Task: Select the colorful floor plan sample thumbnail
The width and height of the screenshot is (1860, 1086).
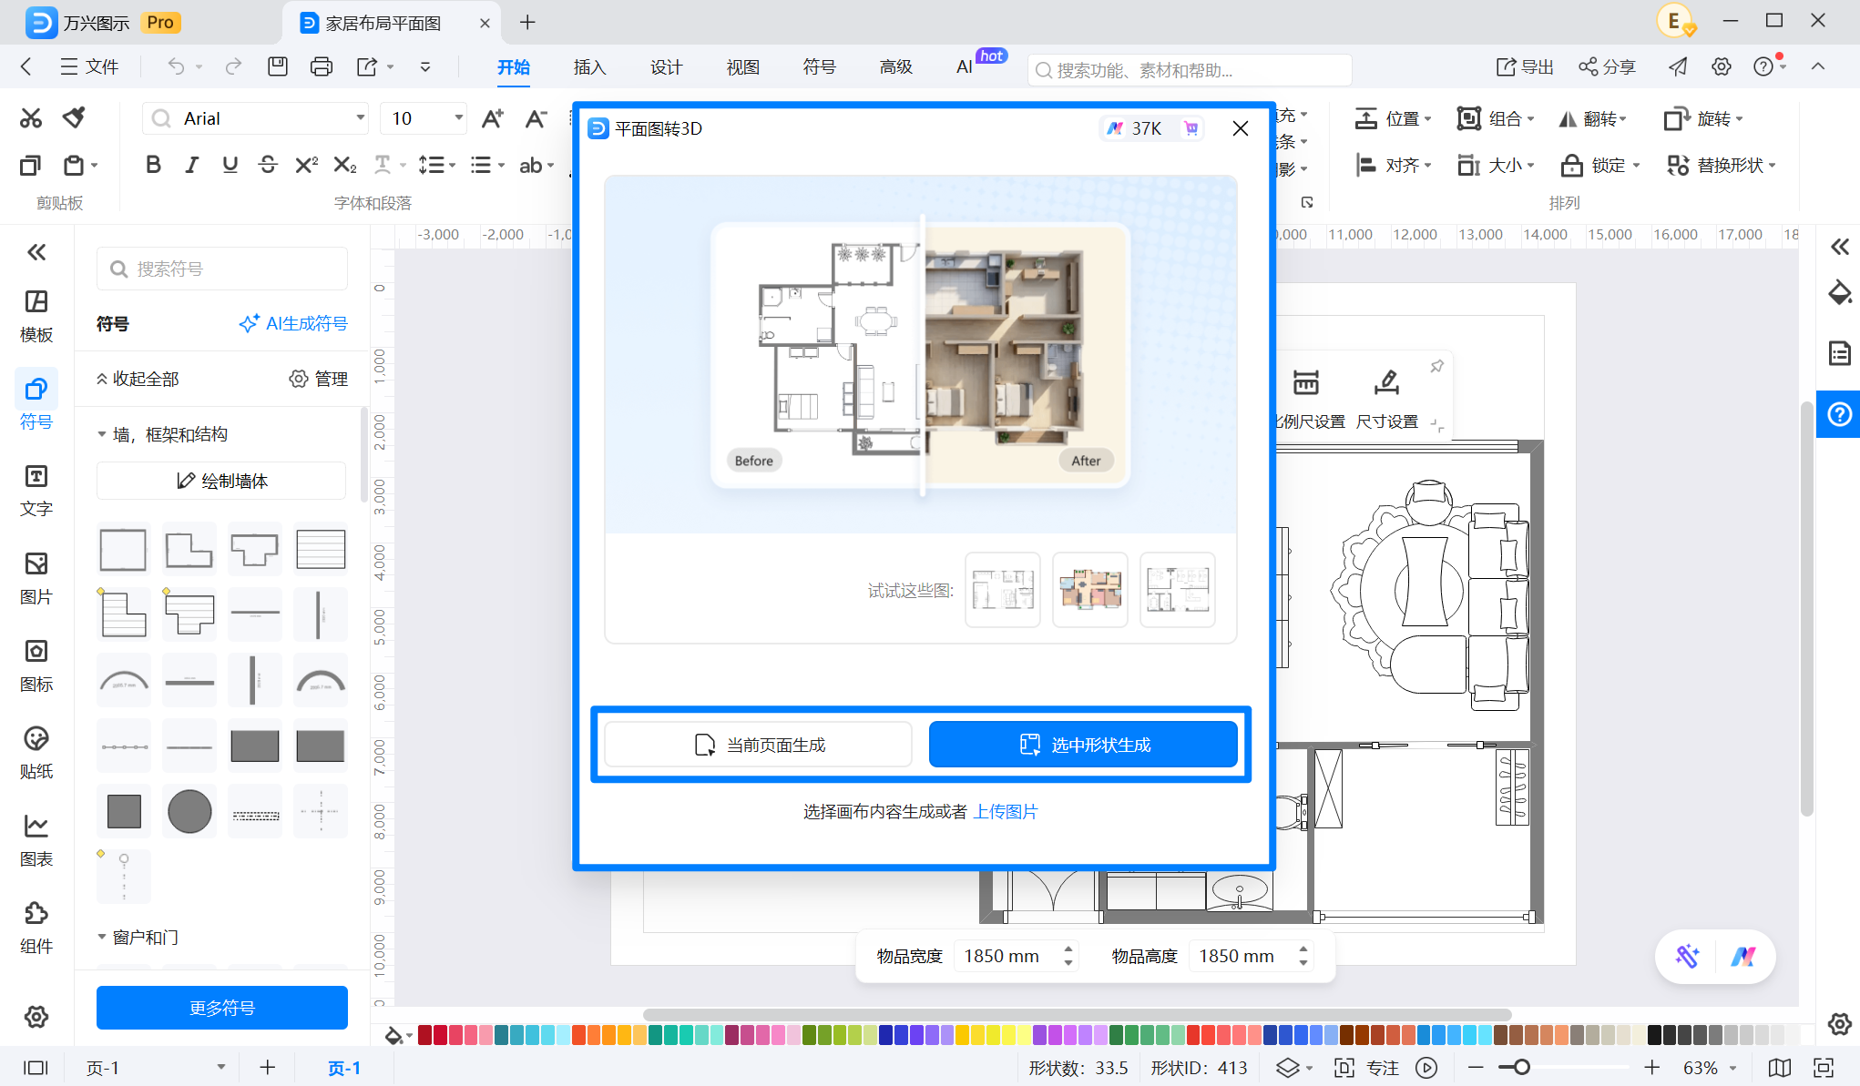Action: coord(1090,590)
